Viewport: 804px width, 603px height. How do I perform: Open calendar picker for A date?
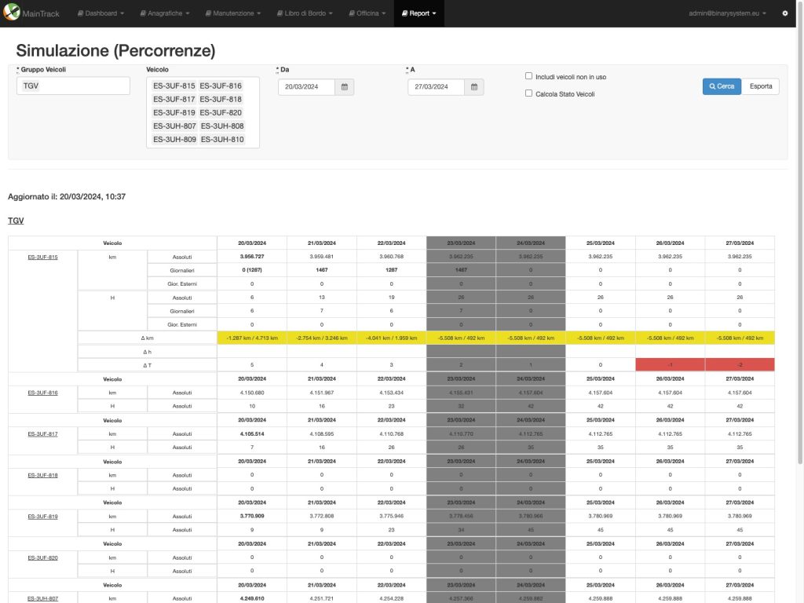[x=474, y=87]
